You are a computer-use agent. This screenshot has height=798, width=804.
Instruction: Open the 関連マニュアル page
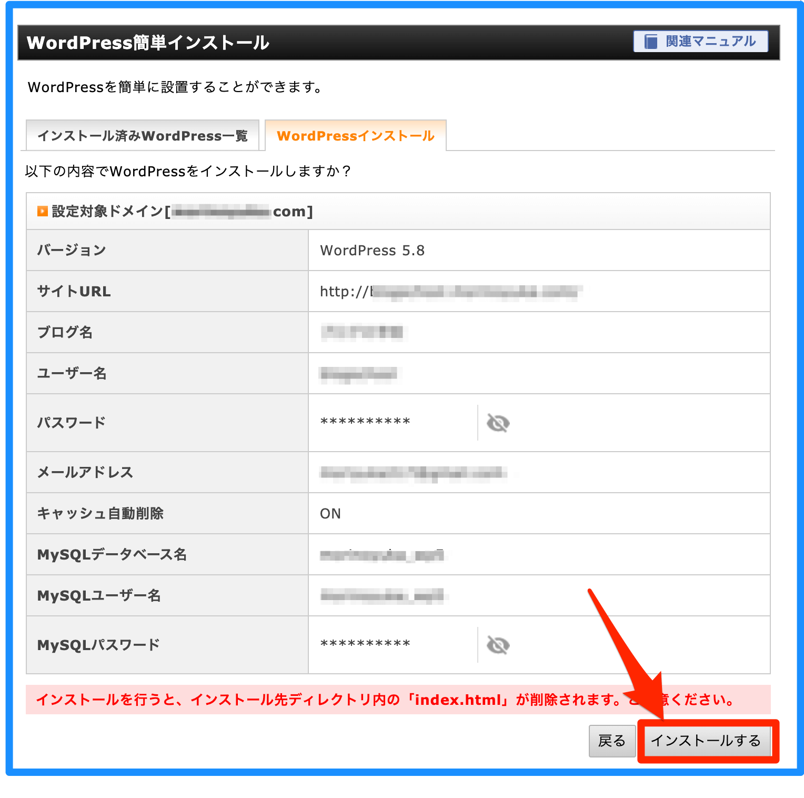coord(700,41)
